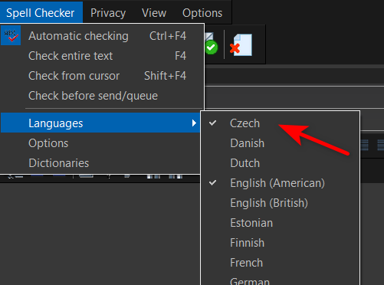The image size is (384, 285).
Task: Uncheck the Czech language
Action: click(281, 123)
